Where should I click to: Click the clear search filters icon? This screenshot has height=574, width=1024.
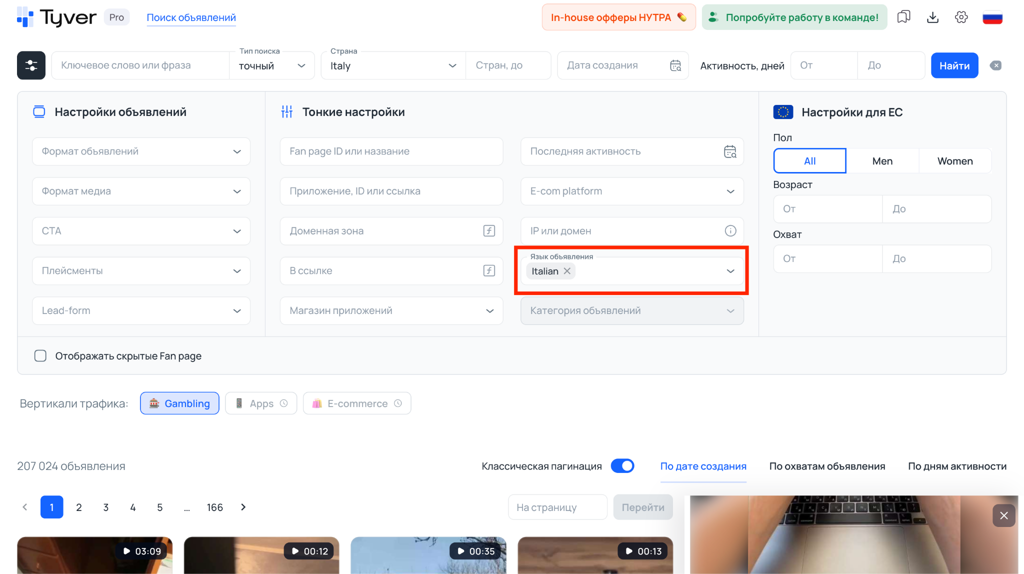pyautogui.click(x=995, y=65)
